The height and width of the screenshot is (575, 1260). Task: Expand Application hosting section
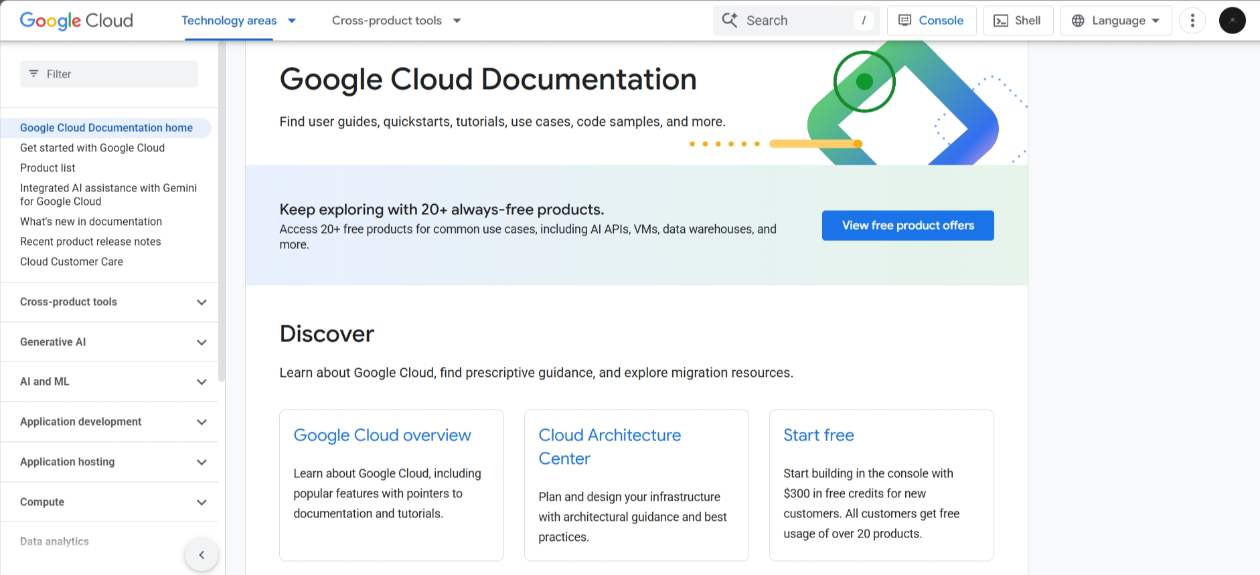pos(109,462)
